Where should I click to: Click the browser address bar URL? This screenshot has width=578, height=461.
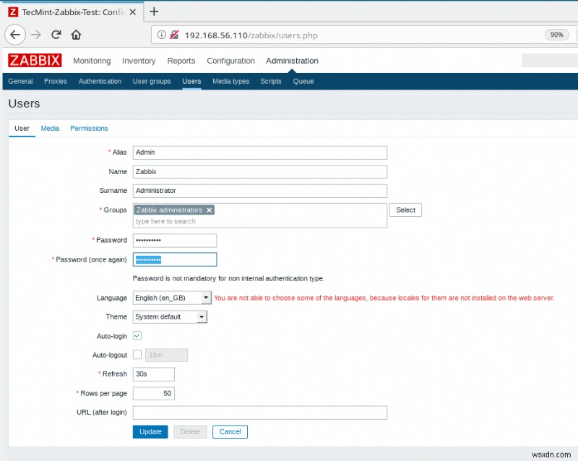click(251, 35)
